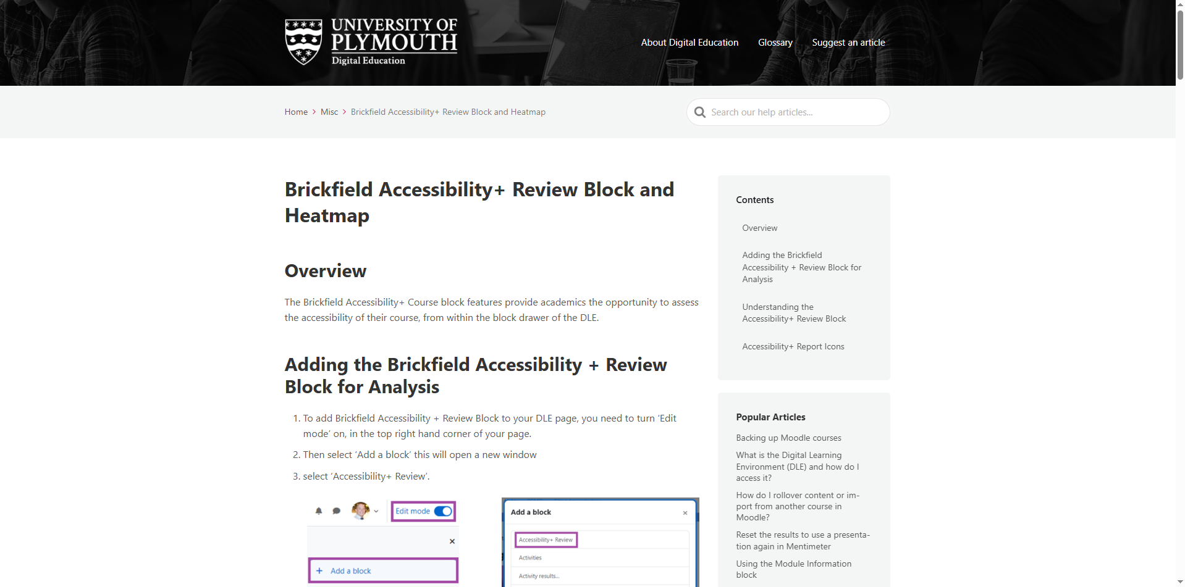This screenshot has width=1185, height=587.
Task: Click the Popular Articles heading
Action: point(770,417)
